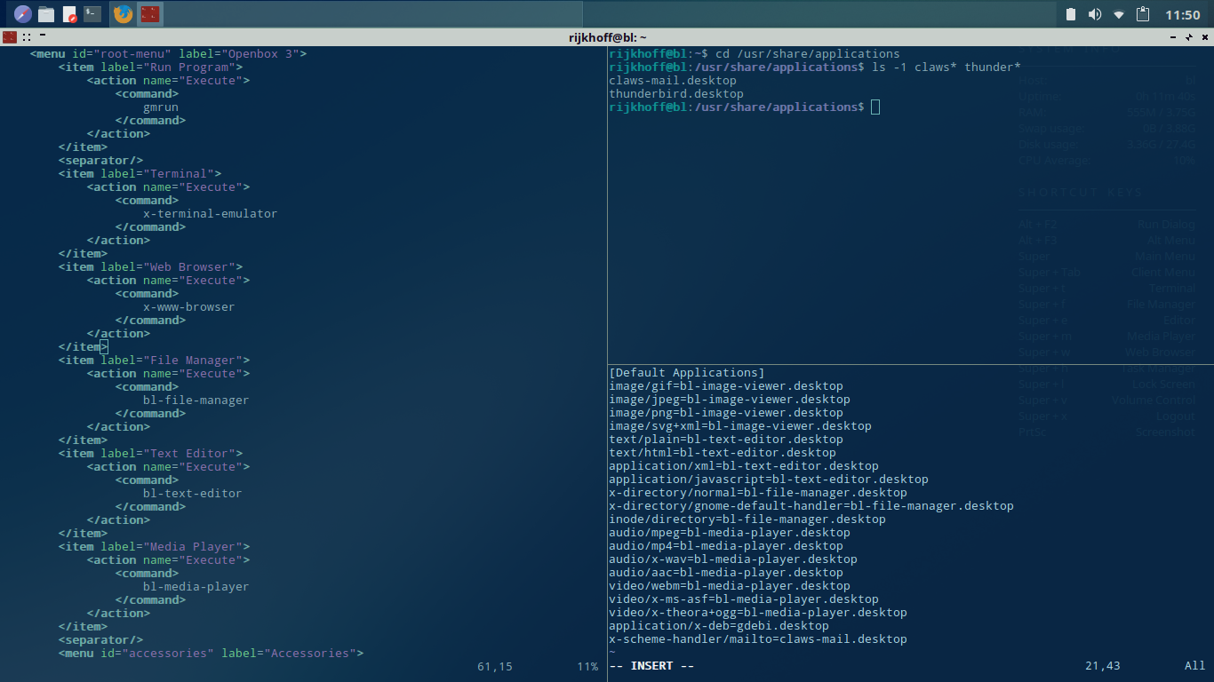
Task: Click the menu id="accessories" line
Action: coord(212,653)
